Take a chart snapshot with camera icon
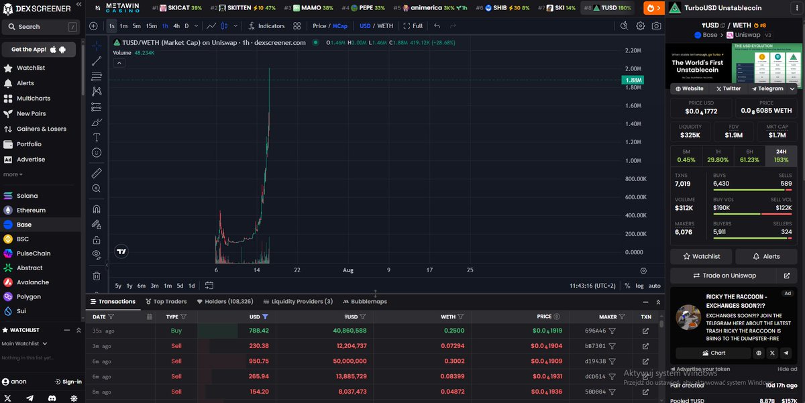 point(657,26)
